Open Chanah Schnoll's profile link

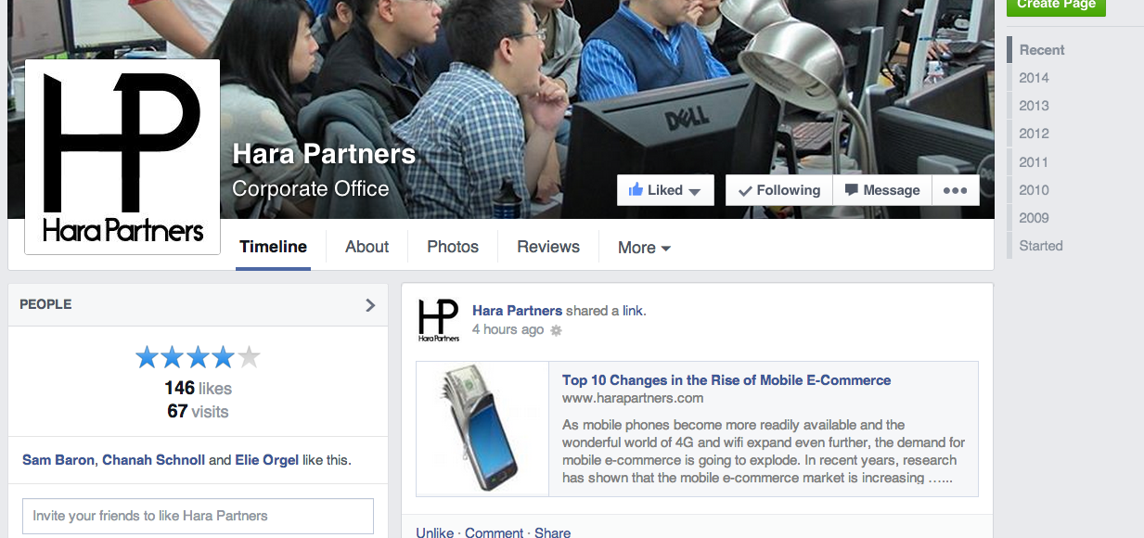pyautogui.click(x=153, y=460)
